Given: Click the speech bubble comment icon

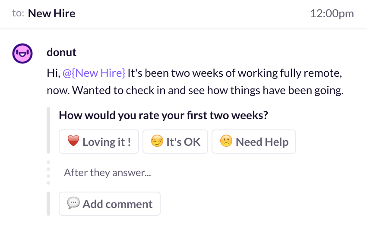Looking at the screenshot, I should coord(73,204).
